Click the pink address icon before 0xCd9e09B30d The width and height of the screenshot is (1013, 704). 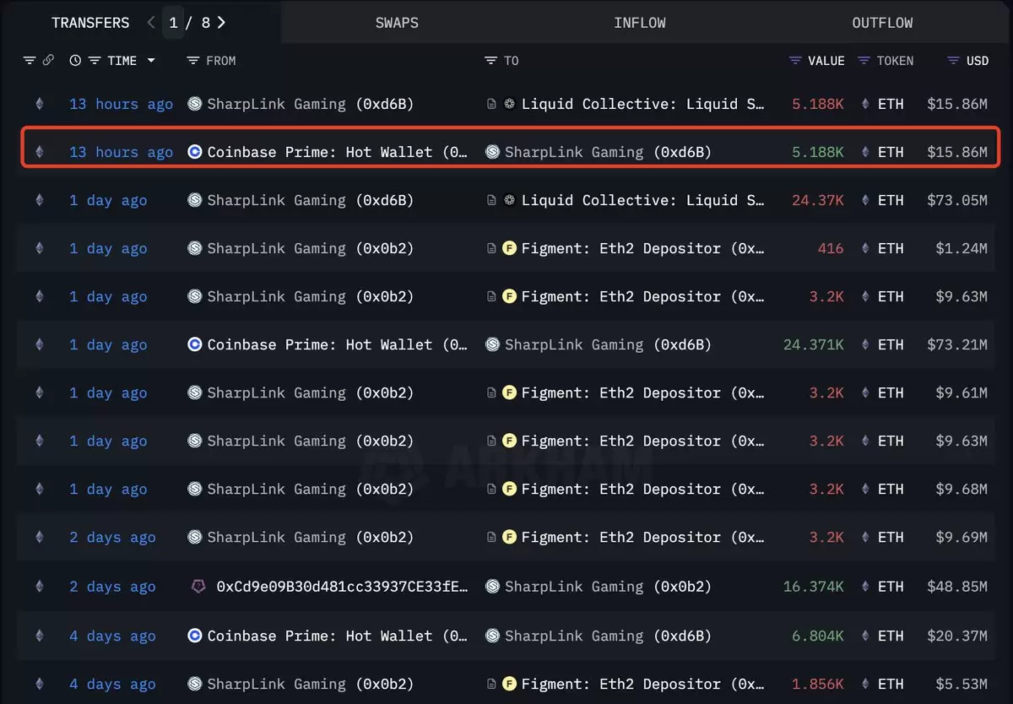[199, 586]
